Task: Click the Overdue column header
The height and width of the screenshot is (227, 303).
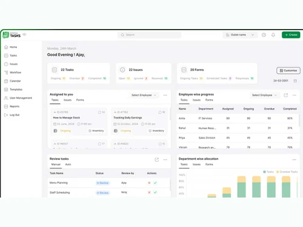Action: point(269,108)
